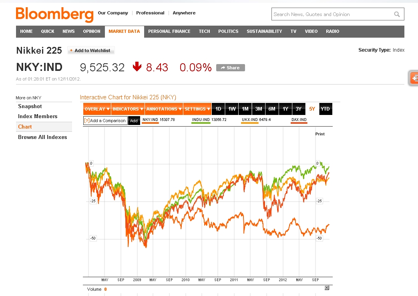Screen dimensions: 418x296
Task: Focus the Search News, Quotes and Opinion field
Action: [332, 14]
